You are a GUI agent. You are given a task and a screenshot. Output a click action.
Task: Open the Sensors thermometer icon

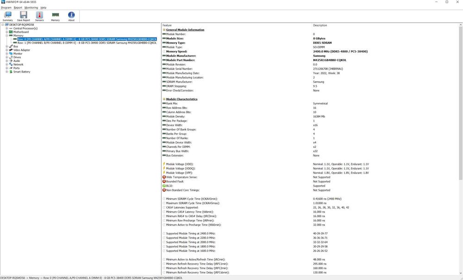coord(39,17)
